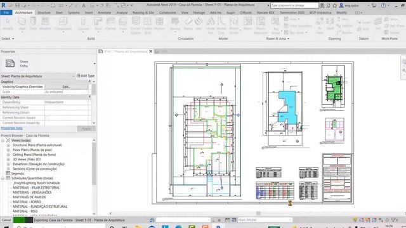
Task: Switch to the Structure ribbon tab
Action: point(44,13)
